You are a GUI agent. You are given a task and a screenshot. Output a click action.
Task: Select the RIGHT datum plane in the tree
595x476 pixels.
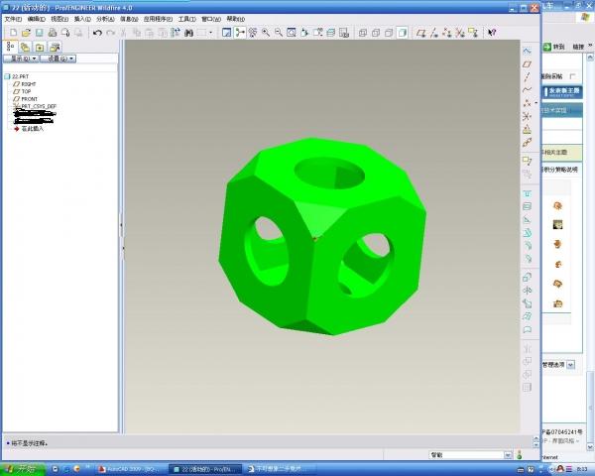(25, 84)
